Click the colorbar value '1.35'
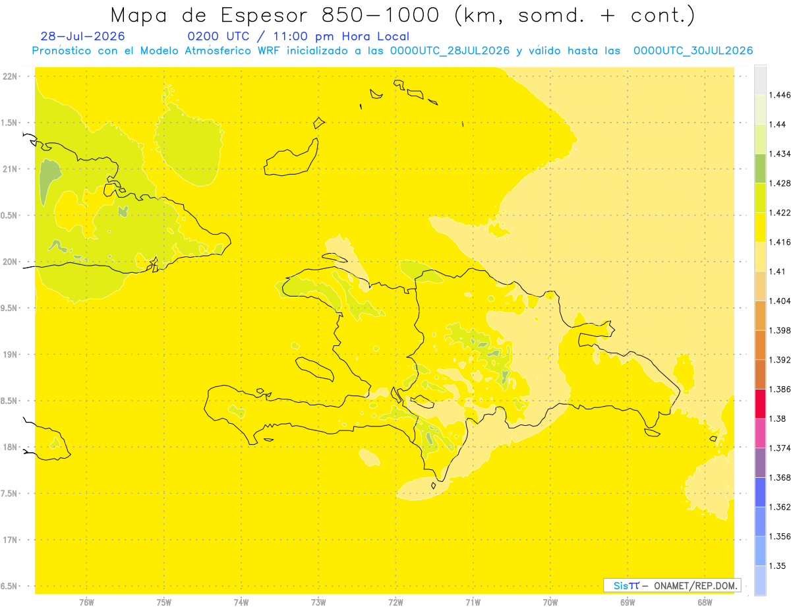The image size is (791, 611). (778, 566)
